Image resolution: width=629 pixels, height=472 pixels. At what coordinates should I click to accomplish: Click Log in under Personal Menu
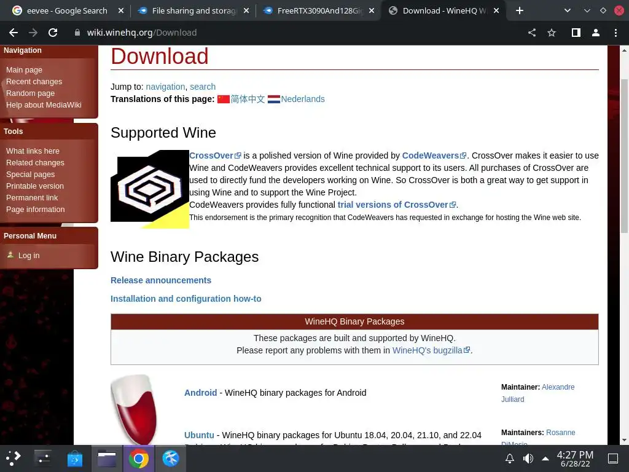[29, 255]
